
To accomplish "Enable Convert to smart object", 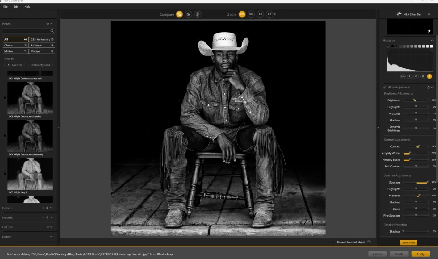I will point(334,242).
